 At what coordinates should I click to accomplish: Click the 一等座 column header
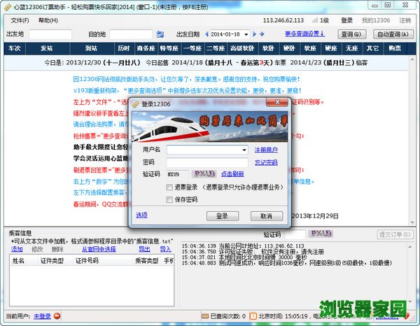pyautogui.click(x=192, y=48)
